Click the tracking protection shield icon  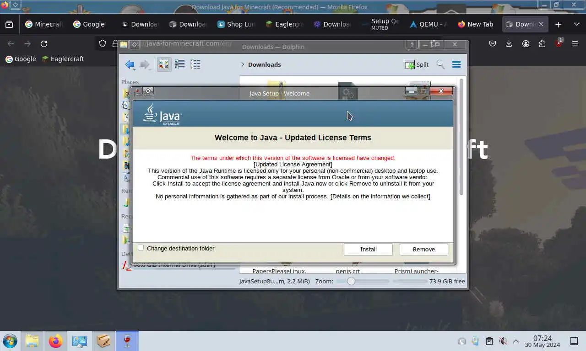(103, 43)
